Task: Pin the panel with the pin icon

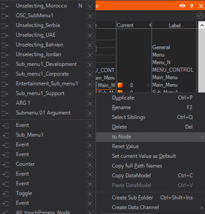Action: click(x=192, y=6)
